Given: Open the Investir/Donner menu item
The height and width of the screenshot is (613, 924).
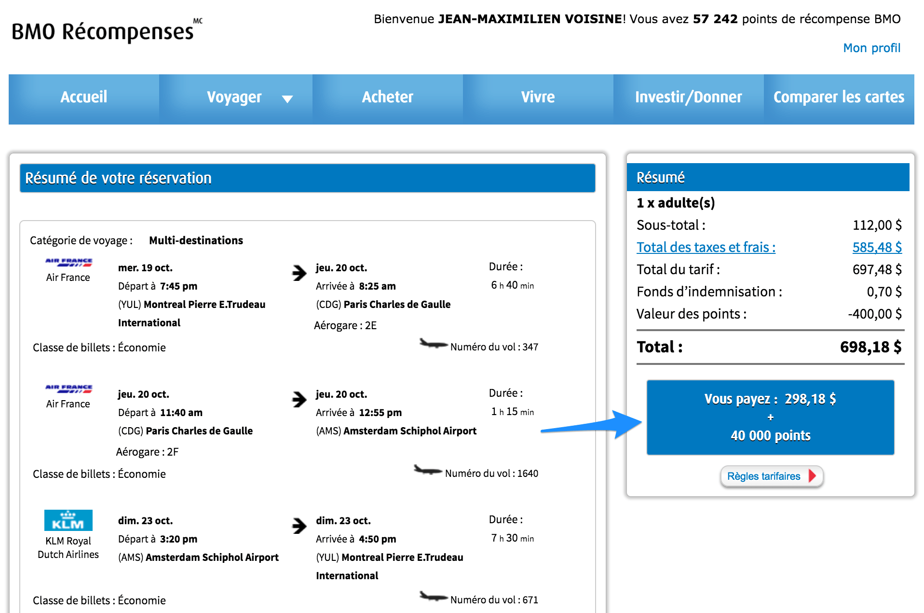Looking at the screenshot, I should (688, 98).
